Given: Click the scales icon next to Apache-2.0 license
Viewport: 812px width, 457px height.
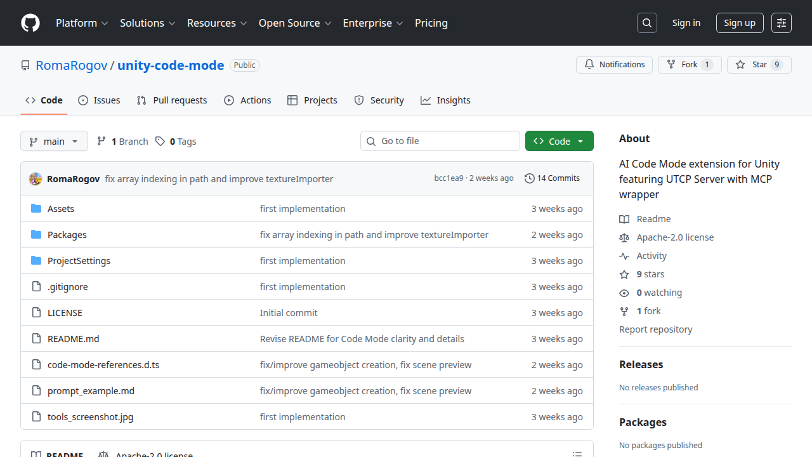Looking at the screenshot, I should click(x=624, y=237).
